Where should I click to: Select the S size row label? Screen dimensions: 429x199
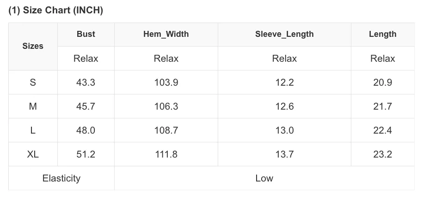point(33,82)
